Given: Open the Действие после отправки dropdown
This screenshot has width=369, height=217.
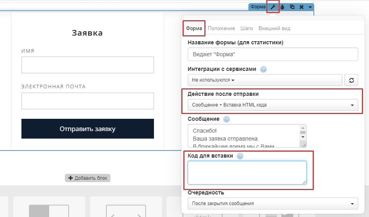Looking at the screenshot, I should coord(273,105).
